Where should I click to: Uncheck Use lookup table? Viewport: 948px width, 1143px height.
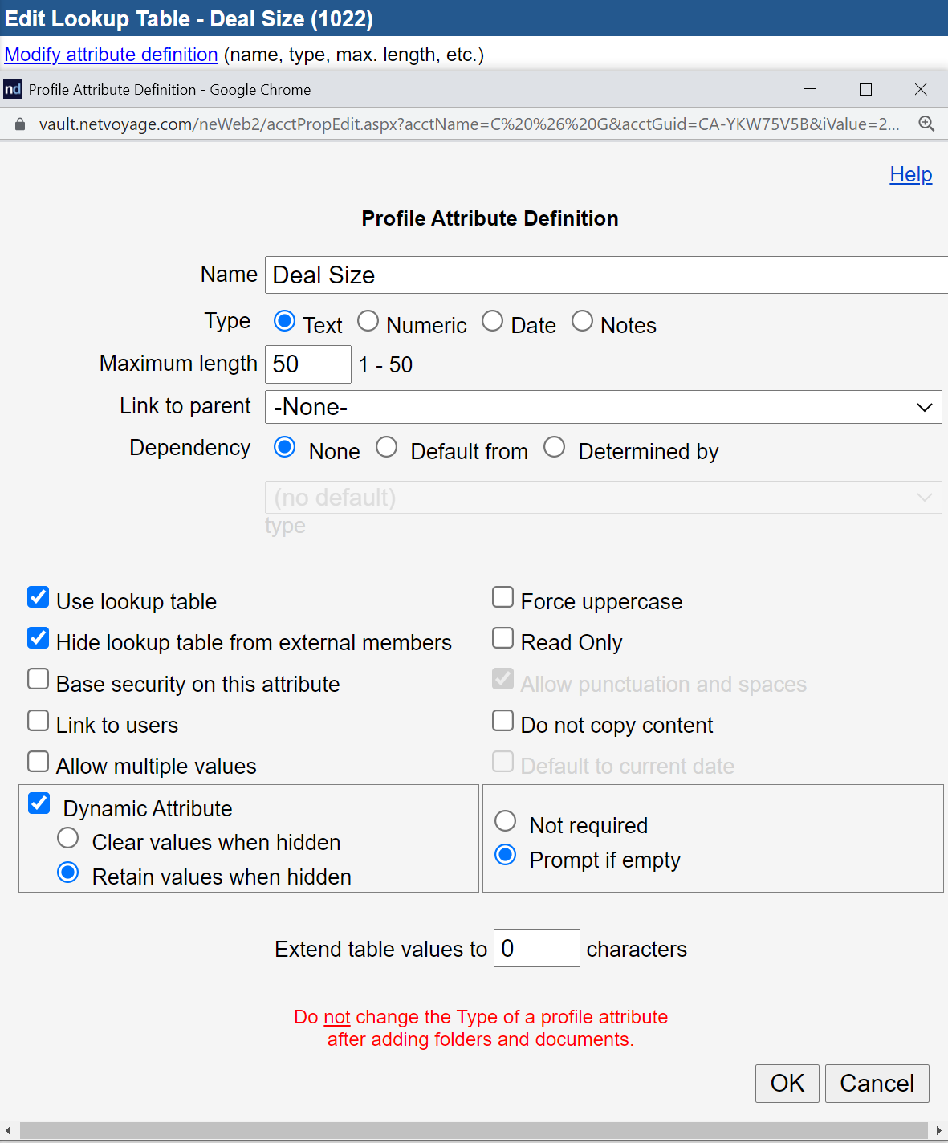[x=38, y=596]
